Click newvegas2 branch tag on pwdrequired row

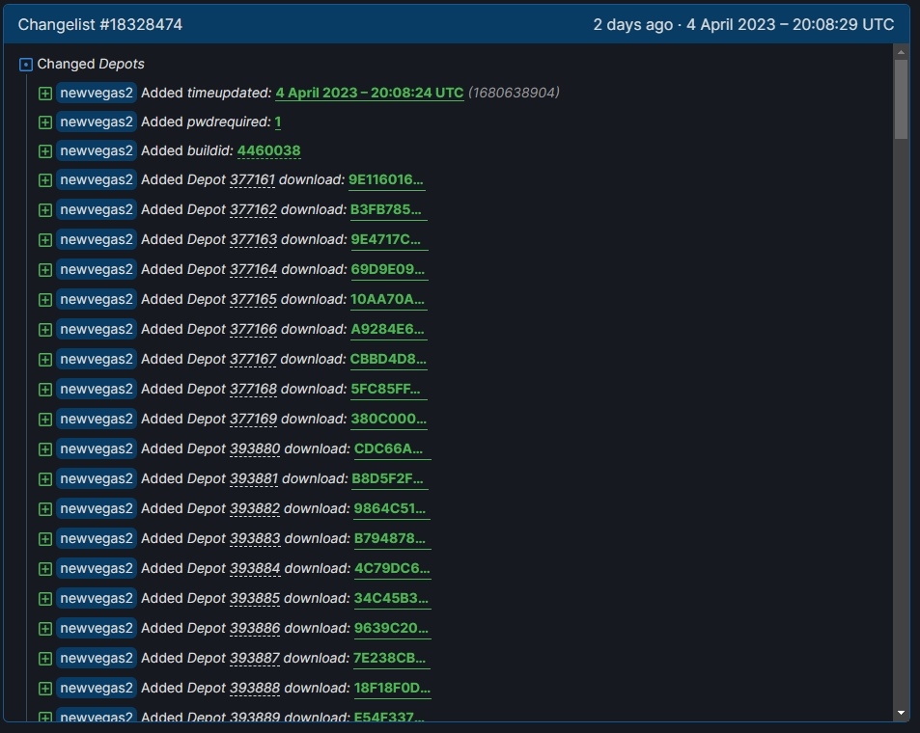coord(97,122)
